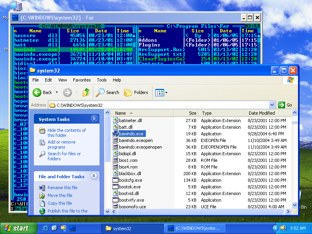The width and height of the screenshot is (312, 234).
Task: Click inside the Address bar field
Action: [159, 105]
